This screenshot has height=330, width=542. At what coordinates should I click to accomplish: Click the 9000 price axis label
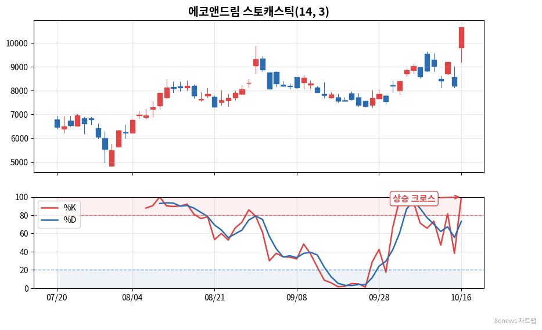[19, 67]
